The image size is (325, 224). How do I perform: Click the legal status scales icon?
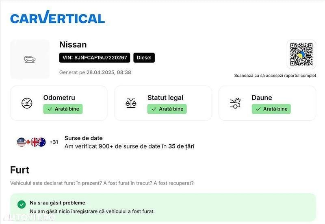(131, 103)
